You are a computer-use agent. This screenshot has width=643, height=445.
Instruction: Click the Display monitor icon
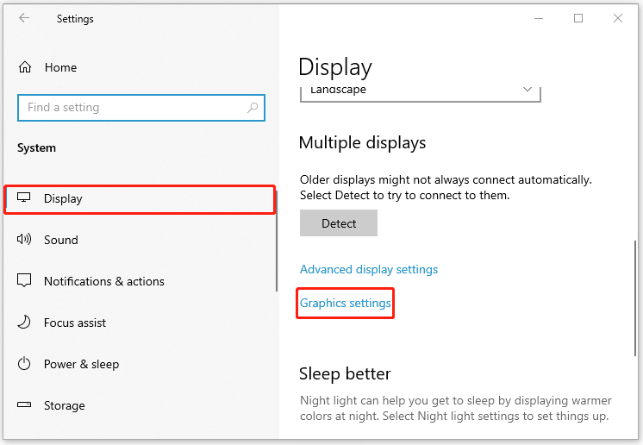pos(24,197)
